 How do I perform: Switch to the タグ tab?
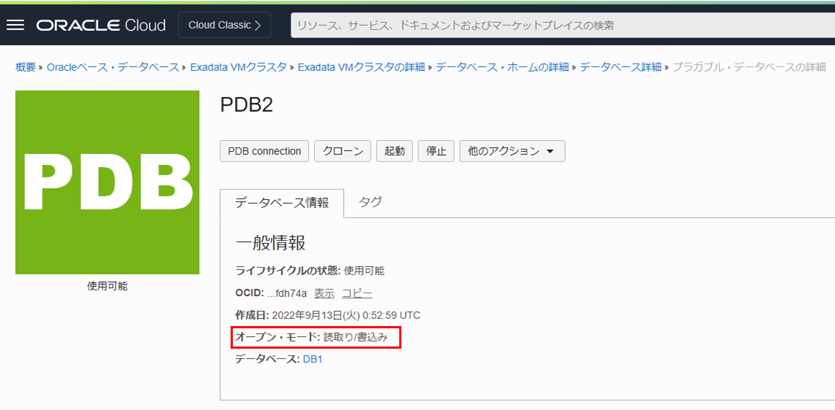coord(370,202)
